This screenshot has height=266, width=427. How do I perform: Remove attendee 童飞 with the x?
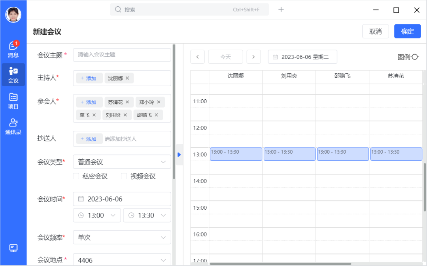(x=94, y=115)
